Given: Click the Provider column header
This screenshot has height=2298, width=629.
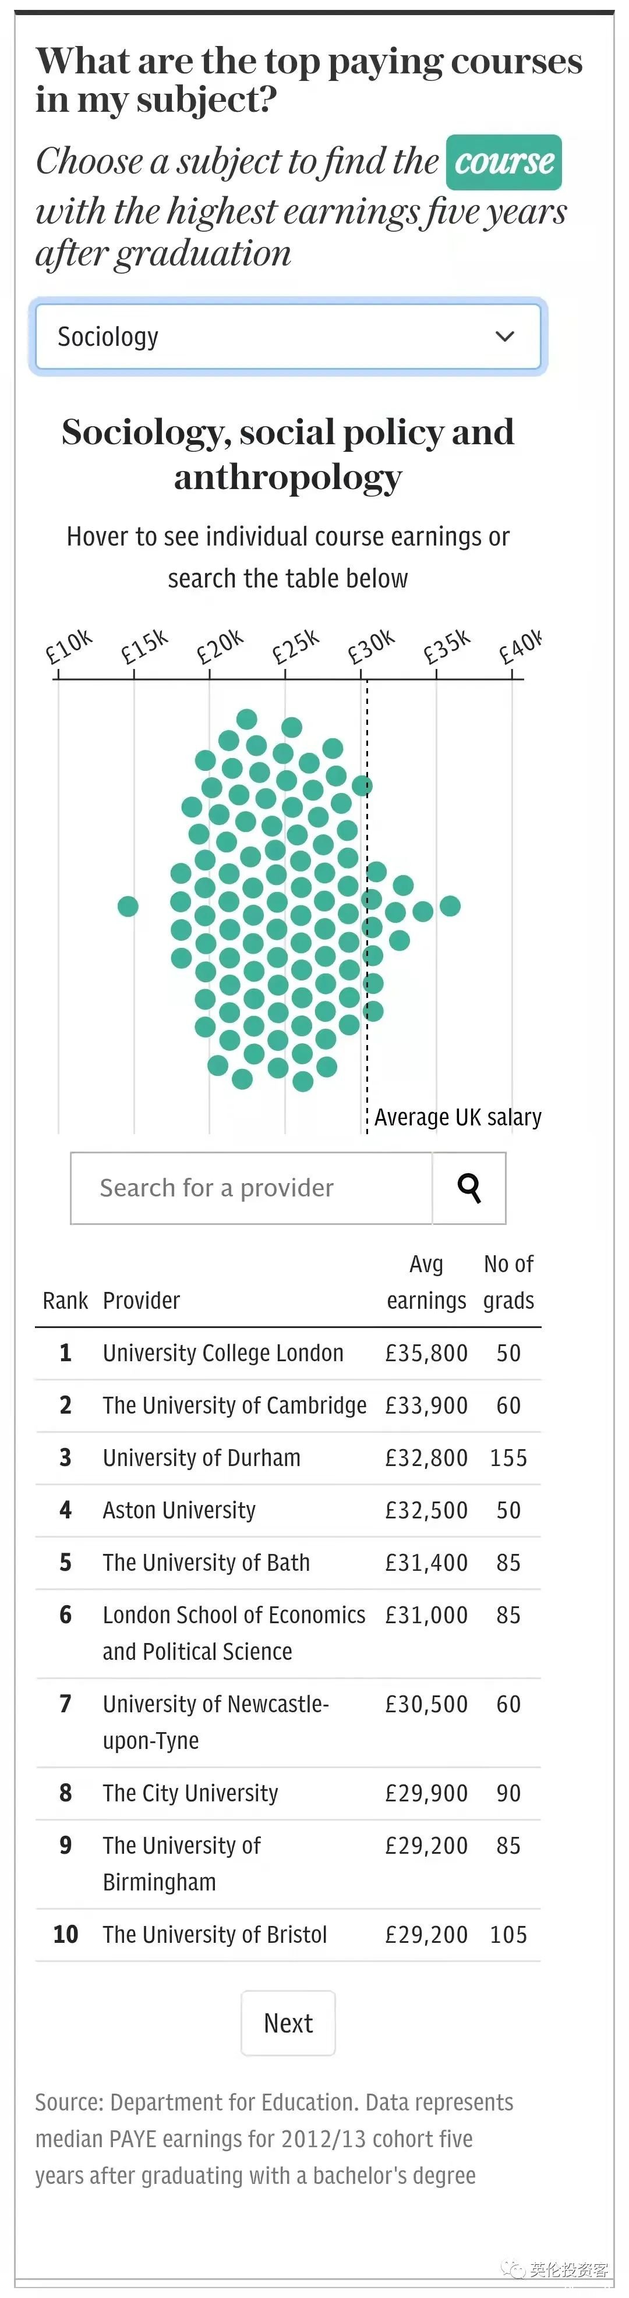Looking at the screenshot, I should coord(141,1301).
